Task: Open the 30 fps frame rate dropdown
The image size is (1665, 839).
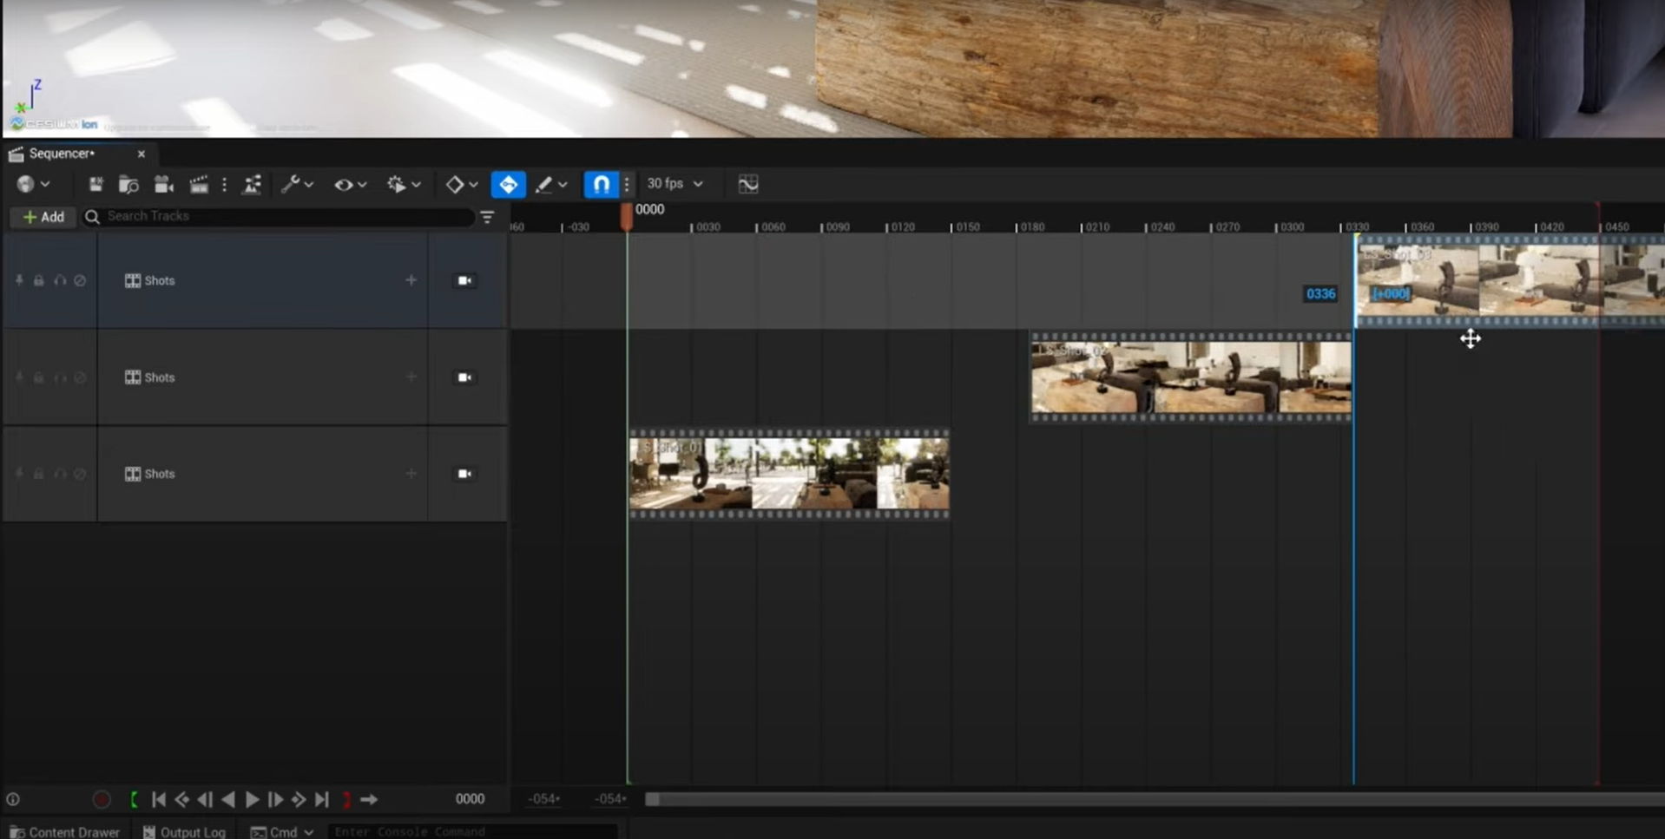Action: tap(675, 184)
